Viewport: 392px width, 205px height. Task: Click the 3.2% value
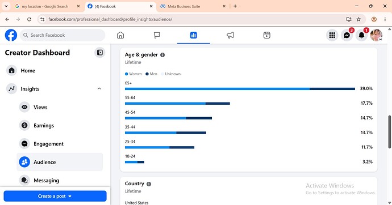coord(368,162)
